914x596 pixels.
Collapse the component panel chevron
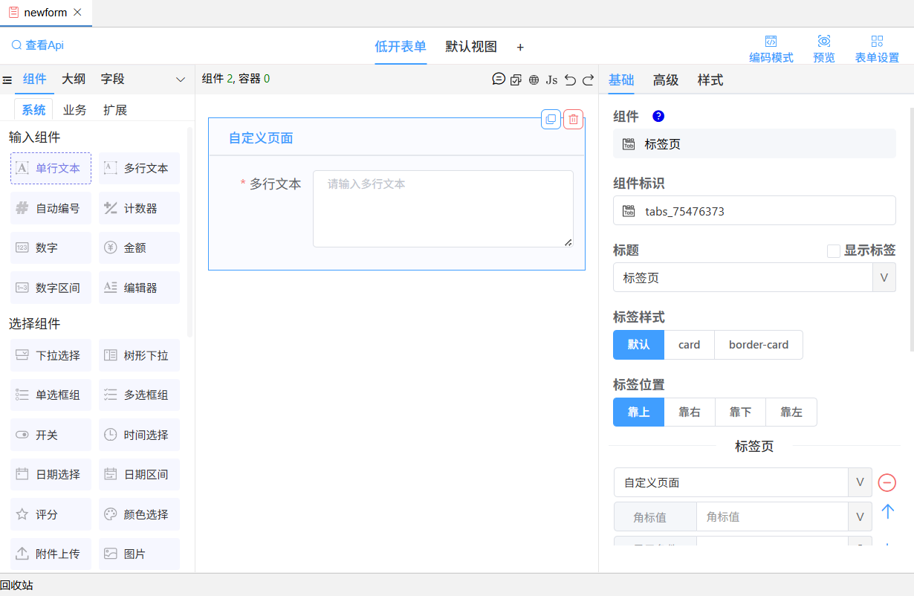point(180,80)
